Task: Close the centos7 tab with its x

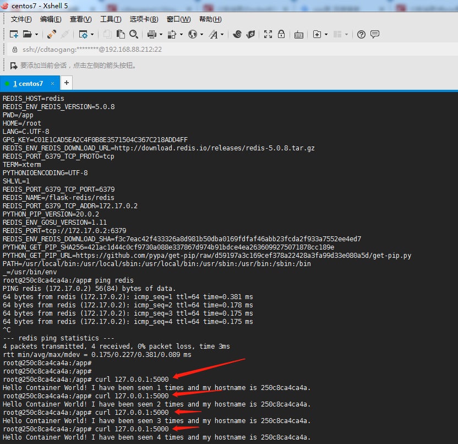Action: [53, 83]
